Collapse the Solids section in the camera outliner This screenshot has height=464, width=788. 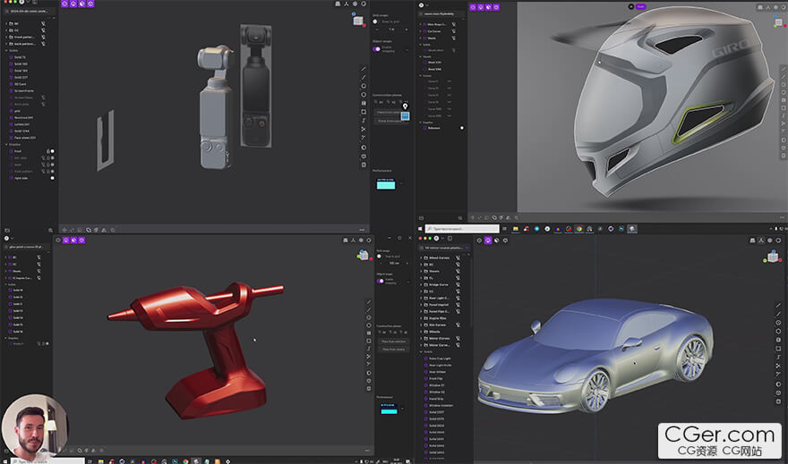tap(5, 50)
